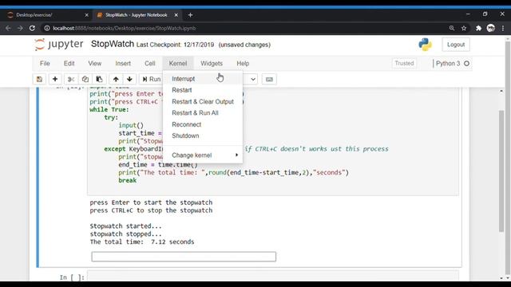Open Chrome's three-dot menu
Image resolution: width=511 pixels, height=287 pixels.
click(x=503, y=29)
